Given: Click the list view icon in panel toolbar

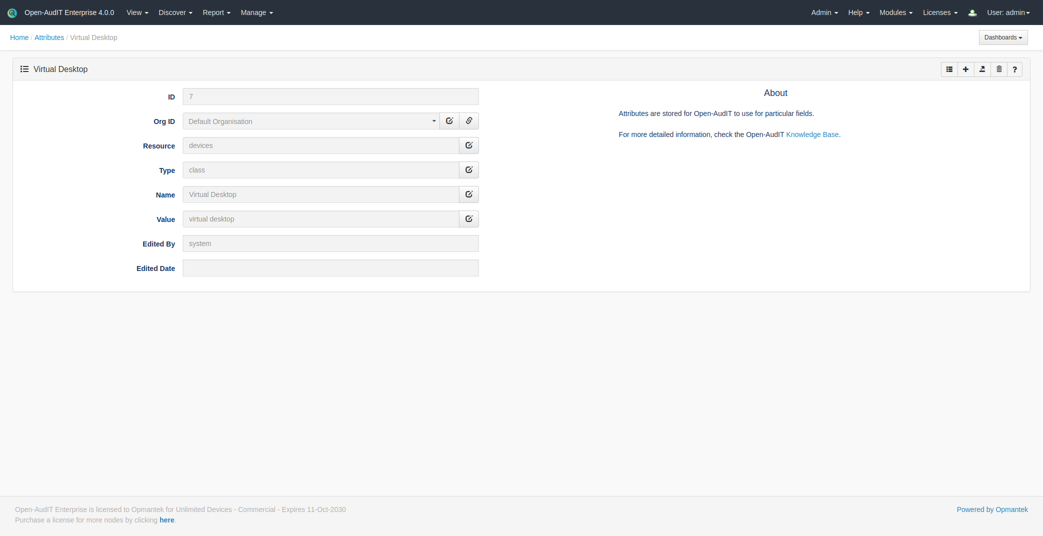Looking at the screenshot, I should coord(949,69).
